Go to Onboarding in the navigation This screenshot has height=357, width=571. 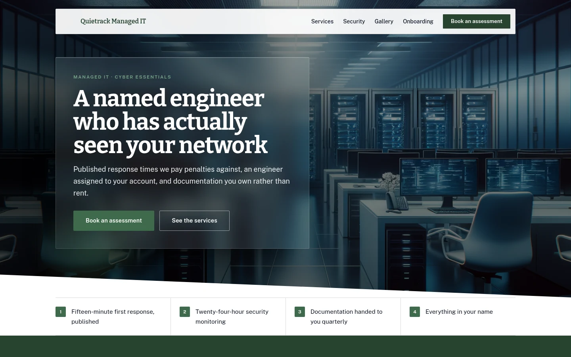click(418, 21)
